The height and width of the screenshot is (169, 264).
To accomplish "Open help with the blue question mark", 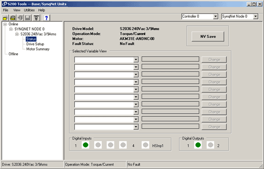I will (x=47, y=18).
